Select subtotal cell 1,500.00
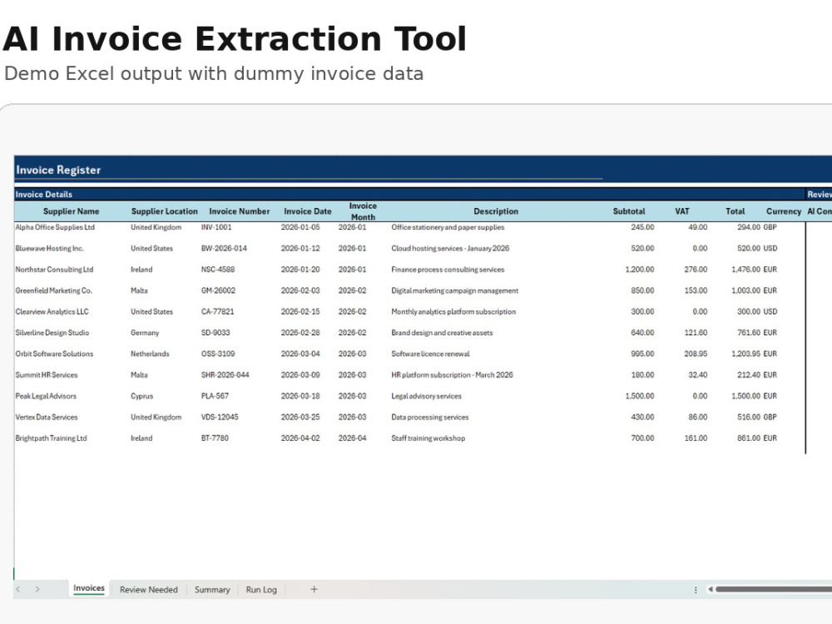Image resolution: width=832 pixels, height=624 pixels. click(640, 396)
